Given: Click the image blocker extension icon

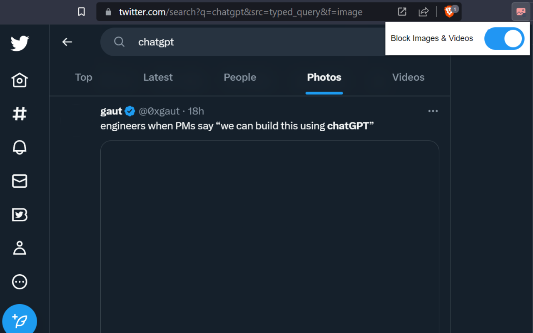Looking at the screenshot, I should (520, 12).
